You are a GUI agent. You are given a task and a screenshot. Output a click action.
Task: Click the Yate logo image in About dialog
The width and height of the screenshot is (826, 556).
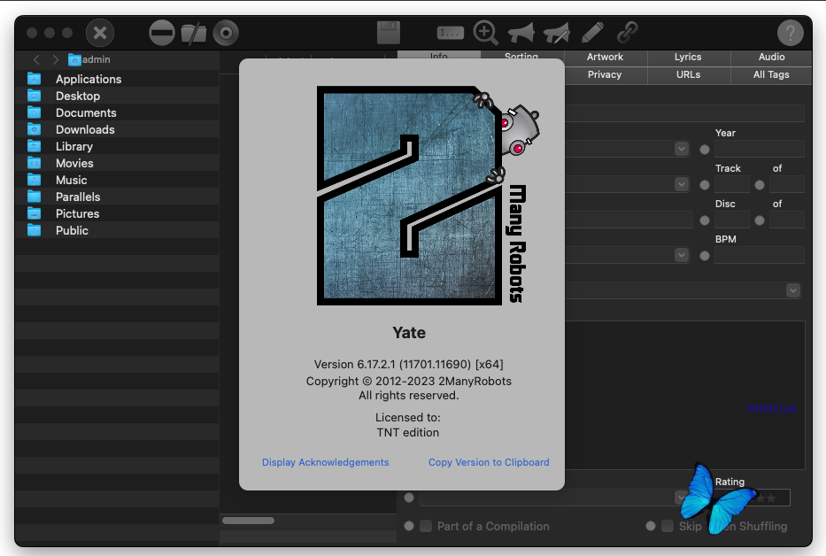(428, 196)
